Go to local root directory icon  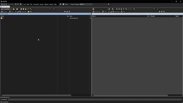coord(23,9)
